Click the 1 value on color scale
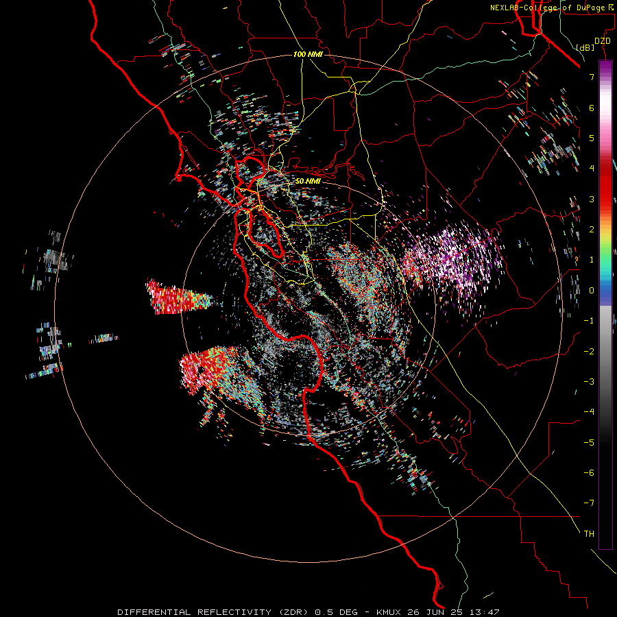617x617 pixels. (592, 260)
